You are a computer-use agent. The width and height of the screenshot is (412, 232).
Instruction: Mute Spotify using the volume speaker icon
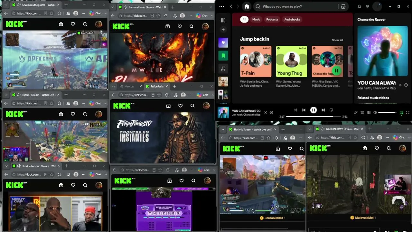[x=375, y=112]
